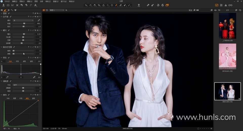This screenshot has height=131, width=243.
Task: Click the import images icon
Action: point(4,5)
